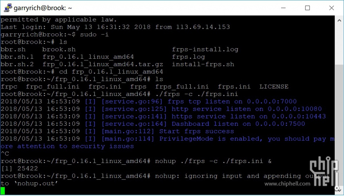Click the scrollbar track above the thumb
The width and height of the screenshot is (344, 196).
[339, 42]
